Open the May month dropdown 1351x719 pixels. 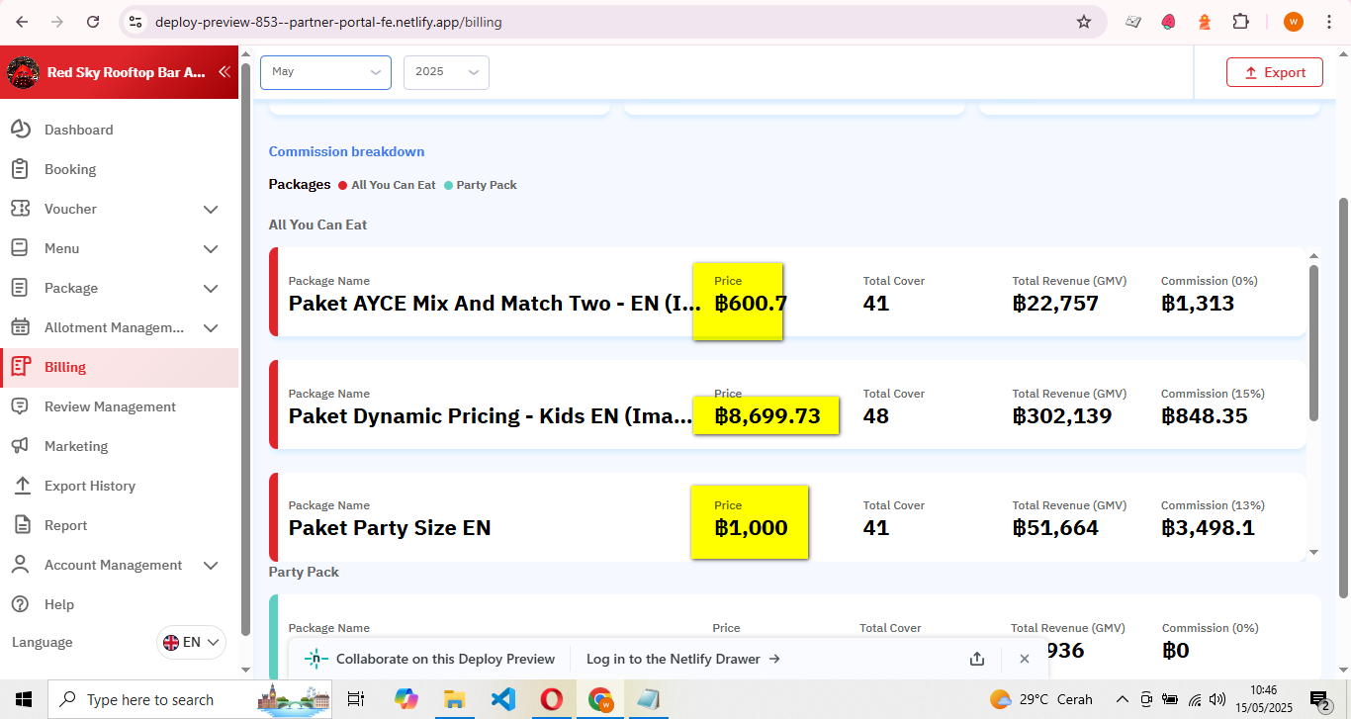click(x=325, y=72)
